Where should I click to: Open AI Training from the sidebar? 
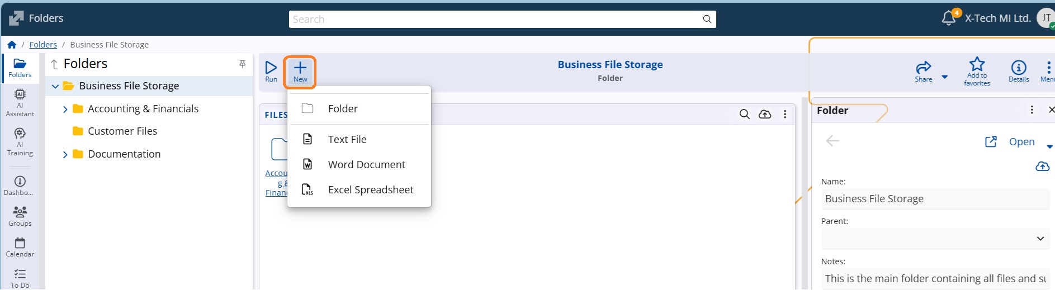pyautogui.click(x=20, y=142)
